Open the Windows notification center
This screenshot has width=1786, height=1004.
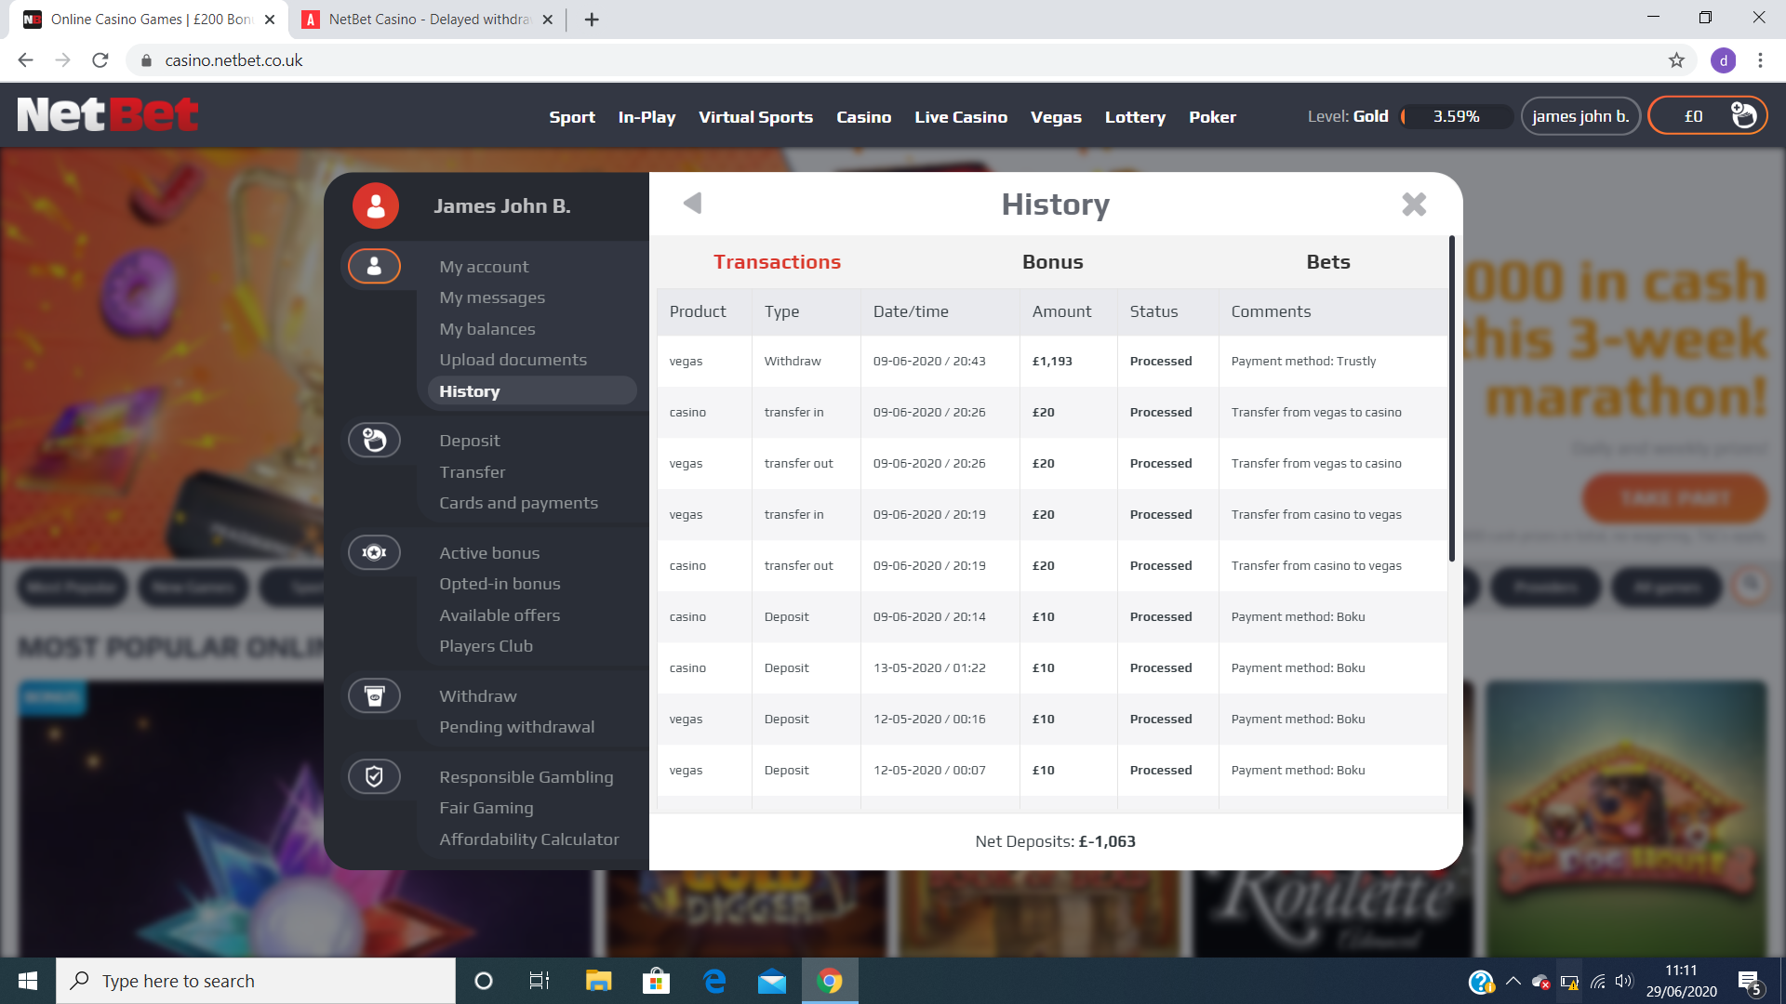[x=1749, y=982]
